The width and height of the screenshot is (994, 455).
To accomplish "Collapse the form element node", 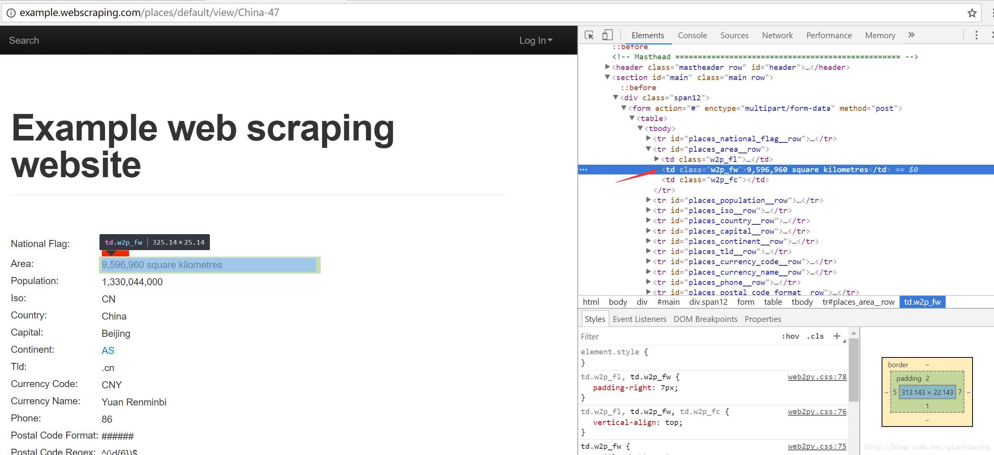I will 624,108.
